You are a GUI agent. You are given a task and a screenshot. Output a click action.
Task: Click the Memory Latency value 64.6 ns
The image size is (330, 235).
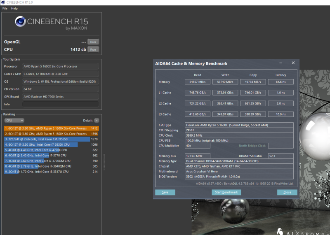[281, 81]
